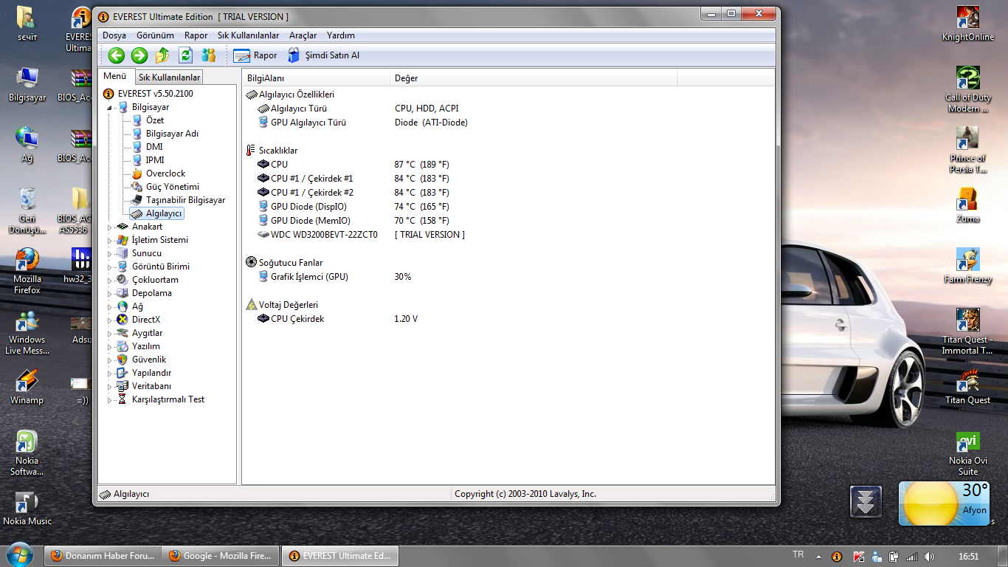Open Sık Kullanılanlar menu in menu bar
Viewport: 1008px width, 567px height.
click(249, 35)
